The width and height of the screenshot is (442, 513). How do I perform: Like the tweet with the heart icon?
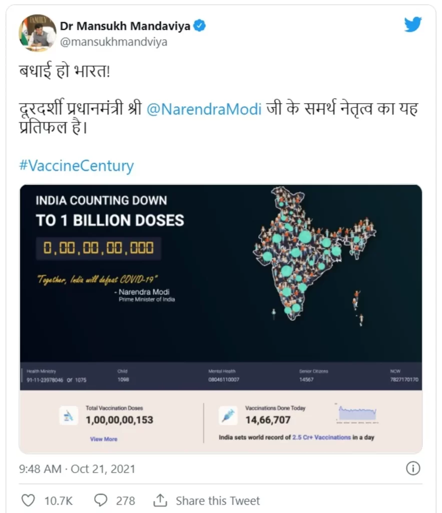coord(28,500)
